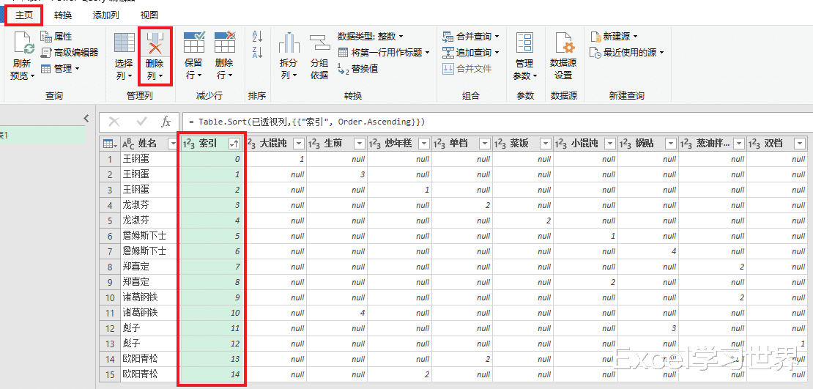The width and height of the screenshot is (813, 389).
Task: Open the 数据类型: 整数 dropdown
Action: point(370,37)
